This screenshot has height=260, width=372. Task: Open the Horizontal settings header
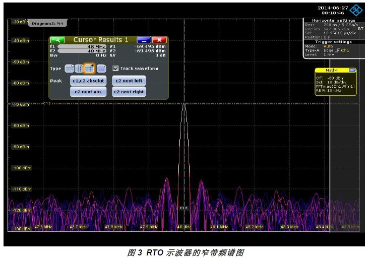pyautogui.click(x=334, y=20)
